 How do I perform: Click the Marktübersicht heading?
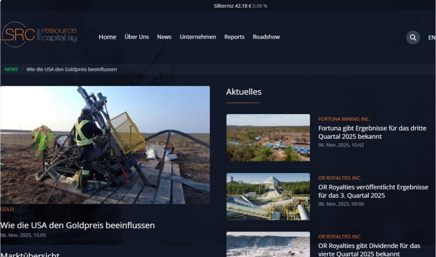30,254
